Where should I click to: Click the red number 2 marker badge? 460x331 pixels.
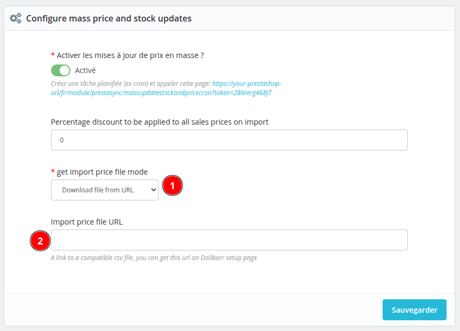pos(40,240)
